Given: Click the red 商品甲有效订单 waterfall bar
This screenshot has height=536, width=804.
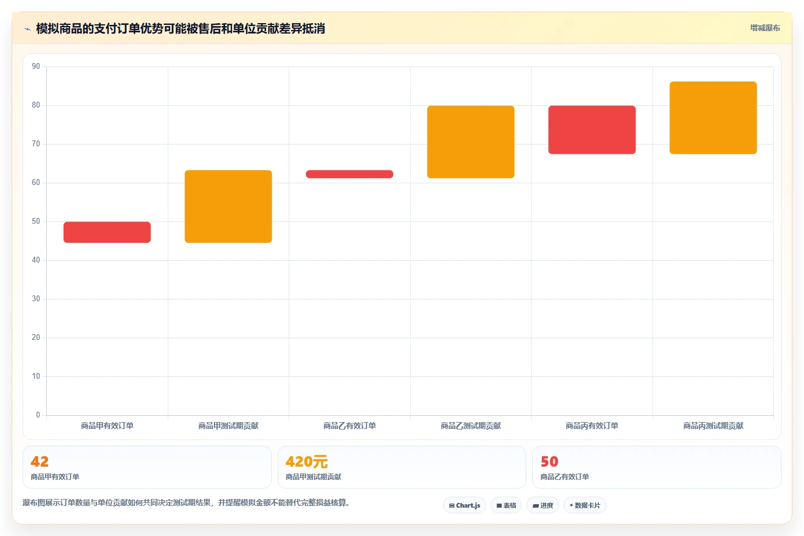Looking at the screenshot, I should tap(107, 232).
